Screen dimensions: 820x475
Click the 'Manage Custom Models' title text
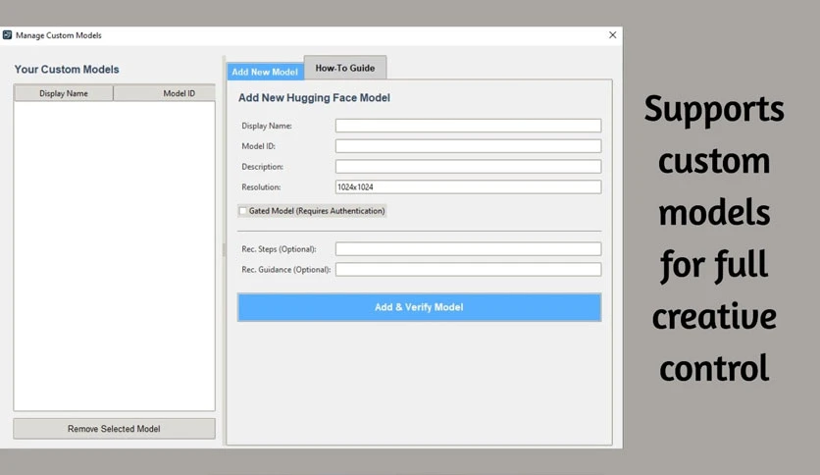coord(59,35)
